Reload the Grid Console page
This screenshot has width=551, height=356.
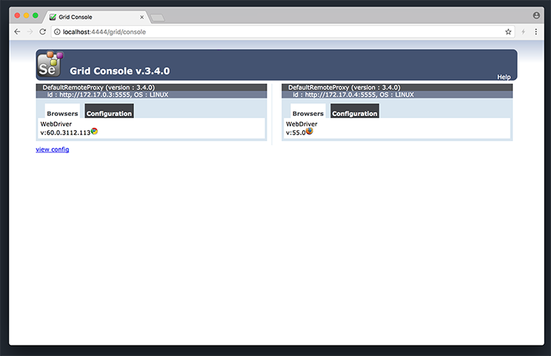(x=42, y=32)
